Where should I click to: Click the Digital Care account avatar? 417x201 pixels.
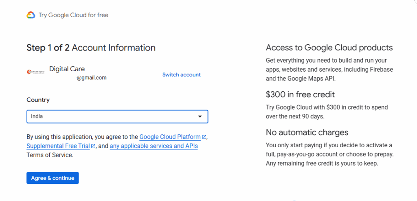(x=35, y=72)
